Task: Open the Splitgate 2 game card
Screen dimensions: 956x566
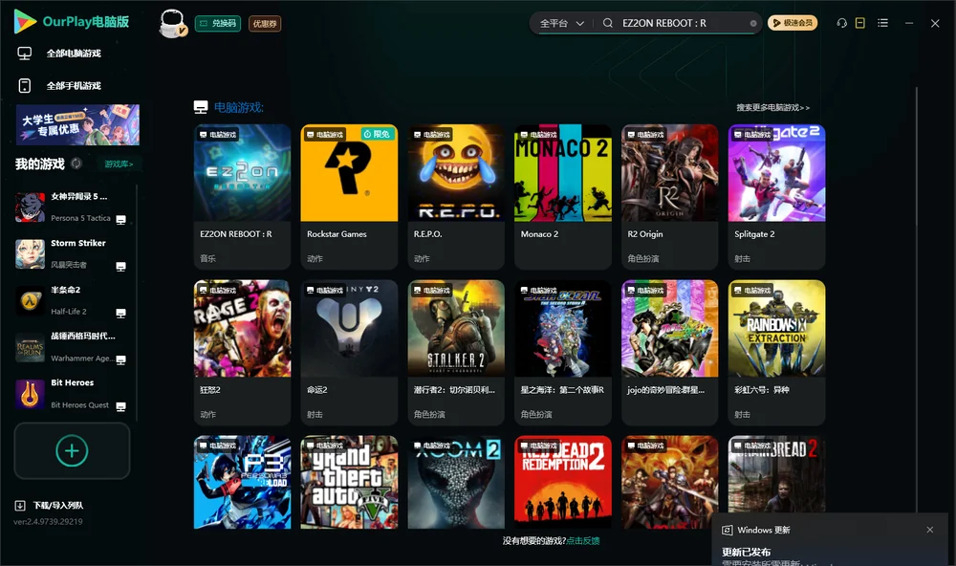Action: [776, 196]
